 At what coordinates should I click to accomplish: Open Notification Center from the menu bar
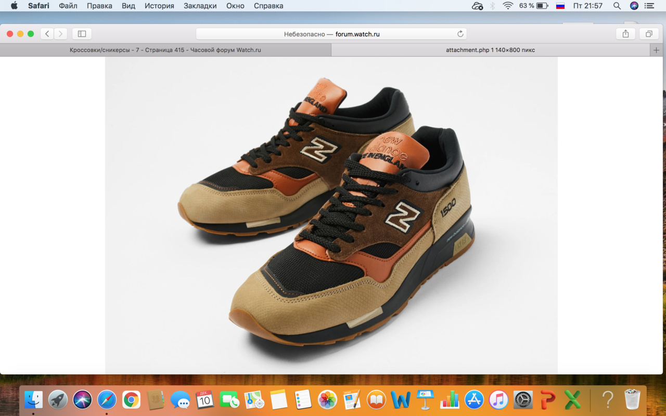coord(649,6)
